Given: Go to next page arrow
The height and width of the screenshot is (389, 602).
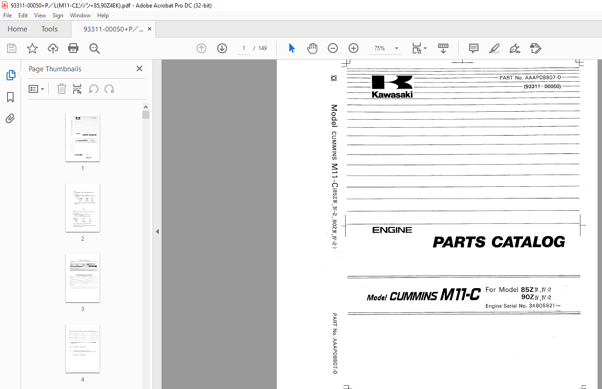Looking at the screenshot, I should click(x=222, y=48).
